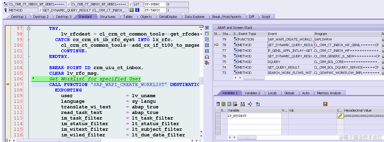Click the document icon in stack row 79
The width and height of the screenshot is (384, 142).
(236, 39)
